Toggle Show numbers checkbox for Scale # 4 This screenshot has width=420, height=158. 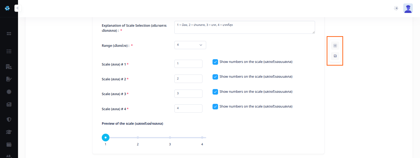pos(215,106)
